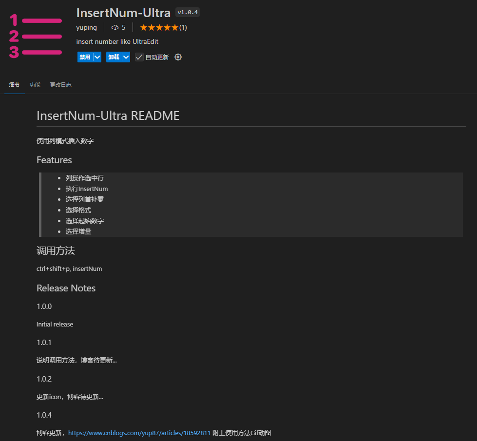Click 'insert number like UltraEdit' description

[x=117, y=42]
